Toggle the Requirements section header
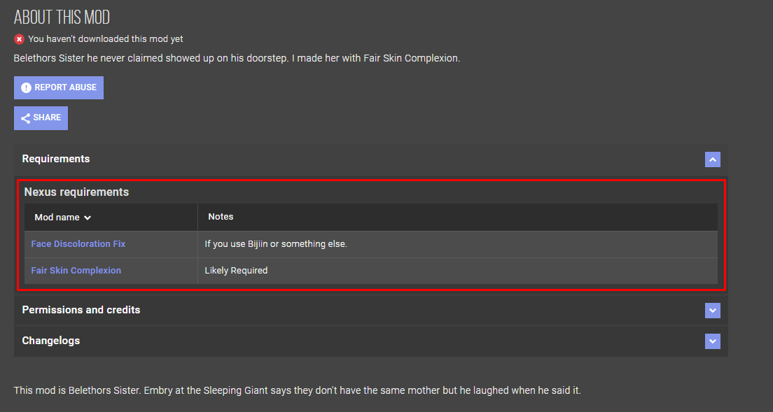The width and height of the screenshot is (773, 412). point(56,159)
